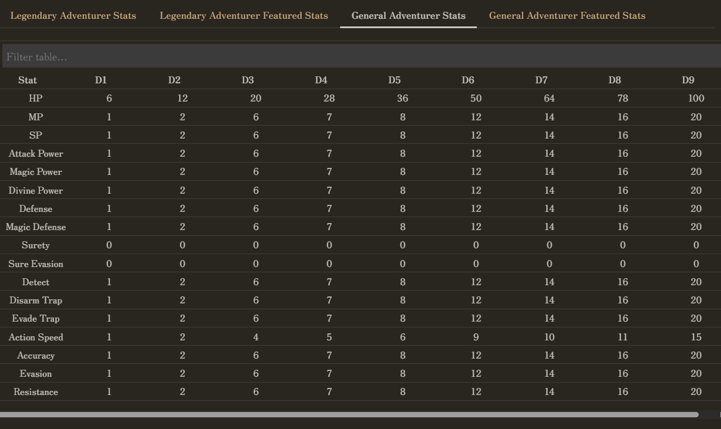
Task: Select the Resistance row label
Action: (x=36, y=392)
